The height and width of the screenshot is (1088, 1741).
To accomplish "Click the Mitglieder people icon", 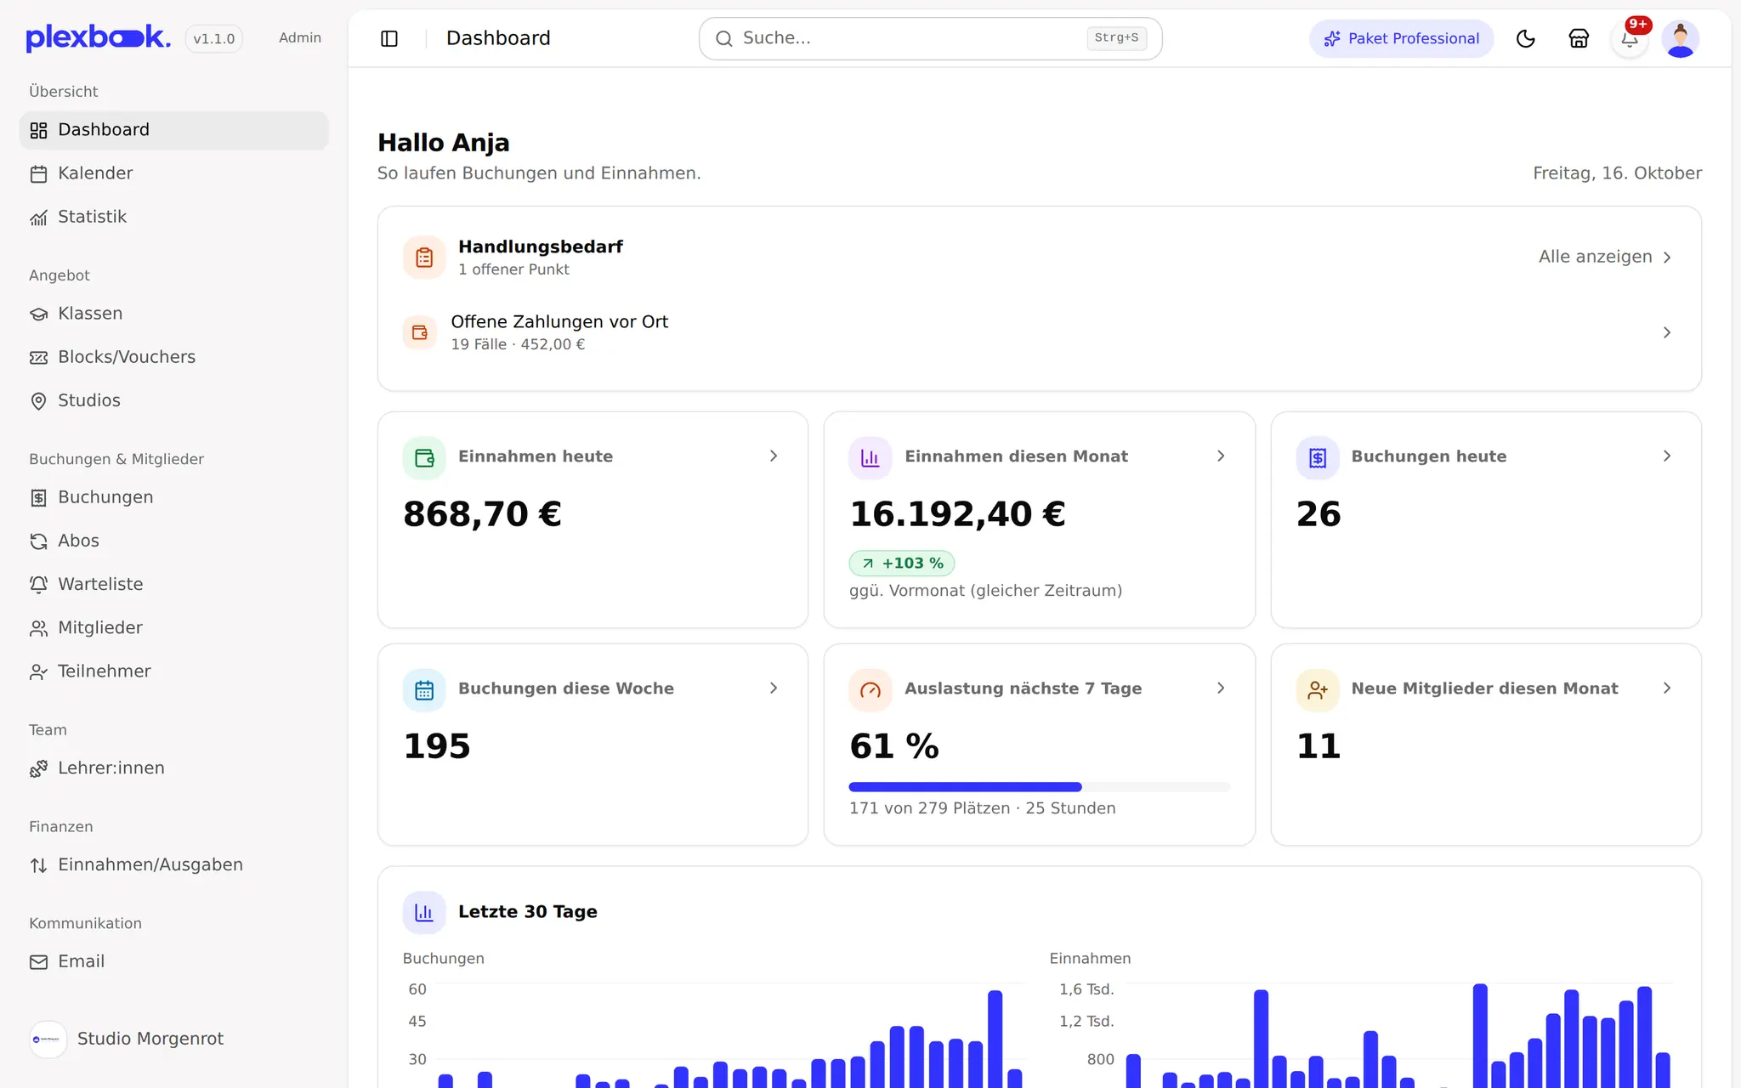I will [x=38, y=628].
